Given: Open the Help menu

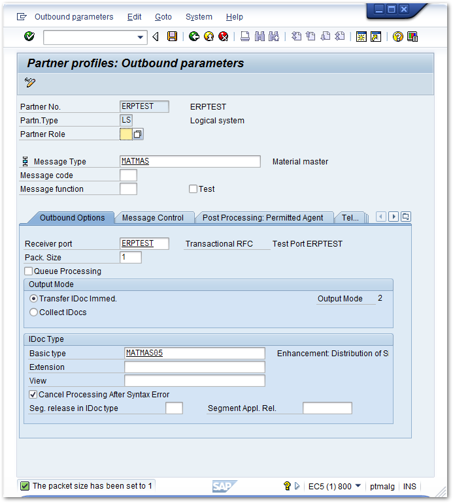Looking at the screenshot, I should coord(235,17).
